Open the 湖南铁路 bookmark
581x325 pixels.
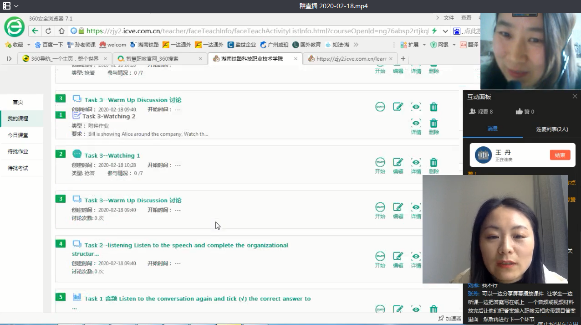(144, 45)
